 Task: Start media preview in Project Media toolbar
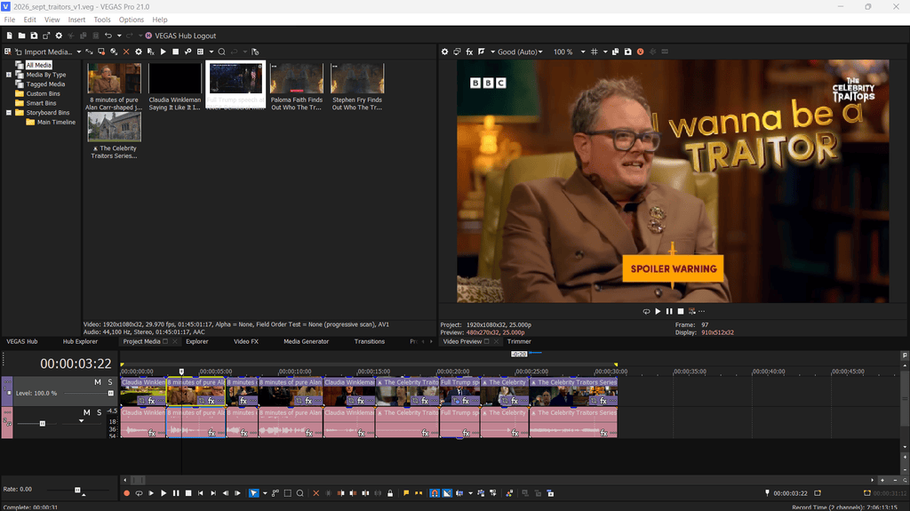point(164,52)
